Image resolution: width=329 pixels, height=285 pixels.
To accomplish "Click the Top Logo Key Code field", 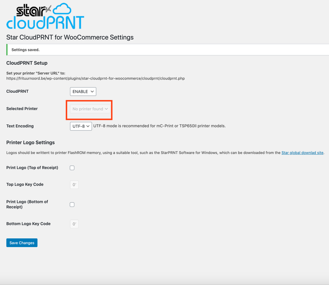I will [x=74, y=185].
